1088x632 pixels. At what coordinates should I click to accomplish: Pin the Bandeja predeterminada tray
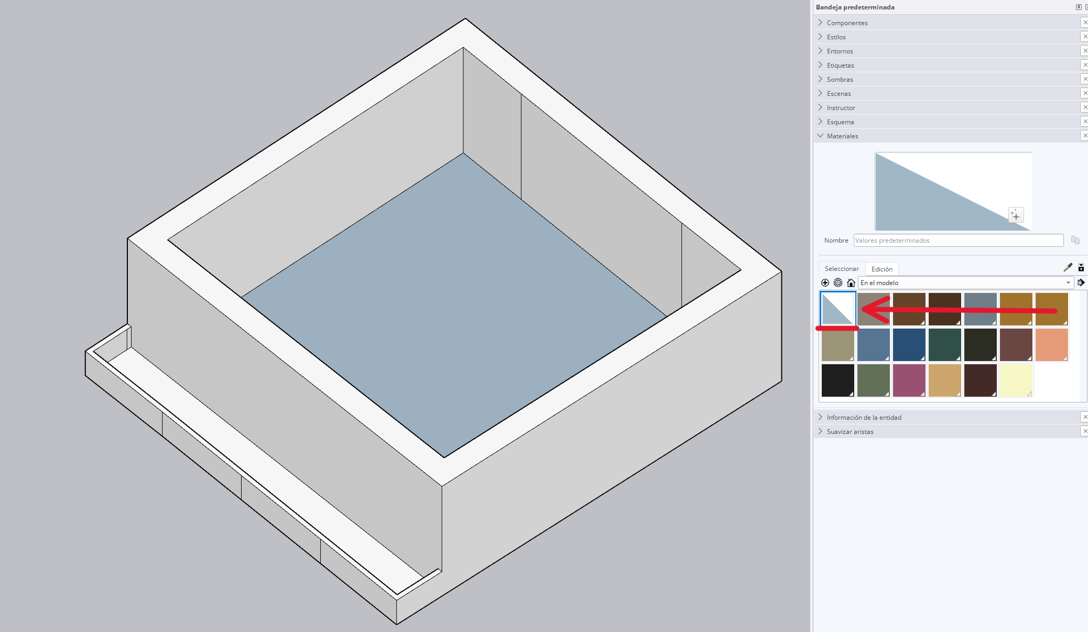[x=1079, y=7]
